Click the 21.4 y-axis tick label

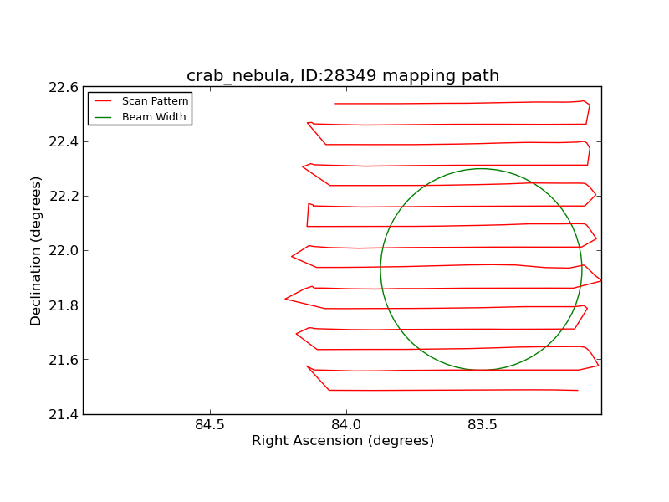[64, 414]
